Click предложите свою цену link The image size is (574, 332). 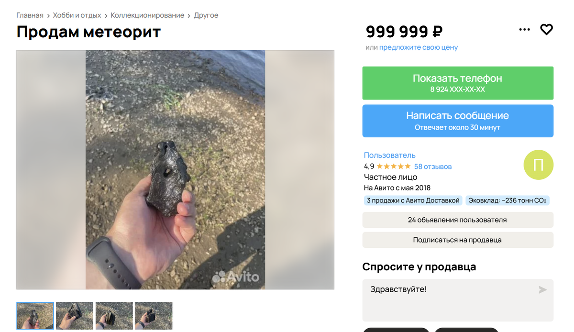click(419, 47)
